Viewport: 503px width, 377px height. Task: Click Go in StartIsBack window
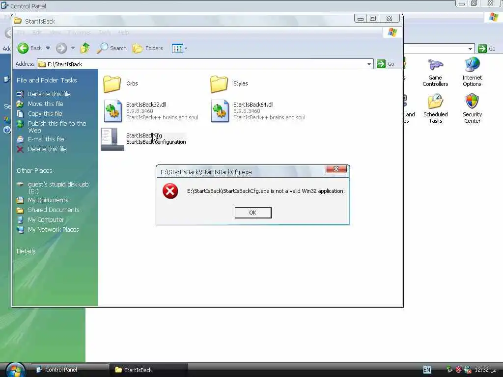click(x=386, y=64)
